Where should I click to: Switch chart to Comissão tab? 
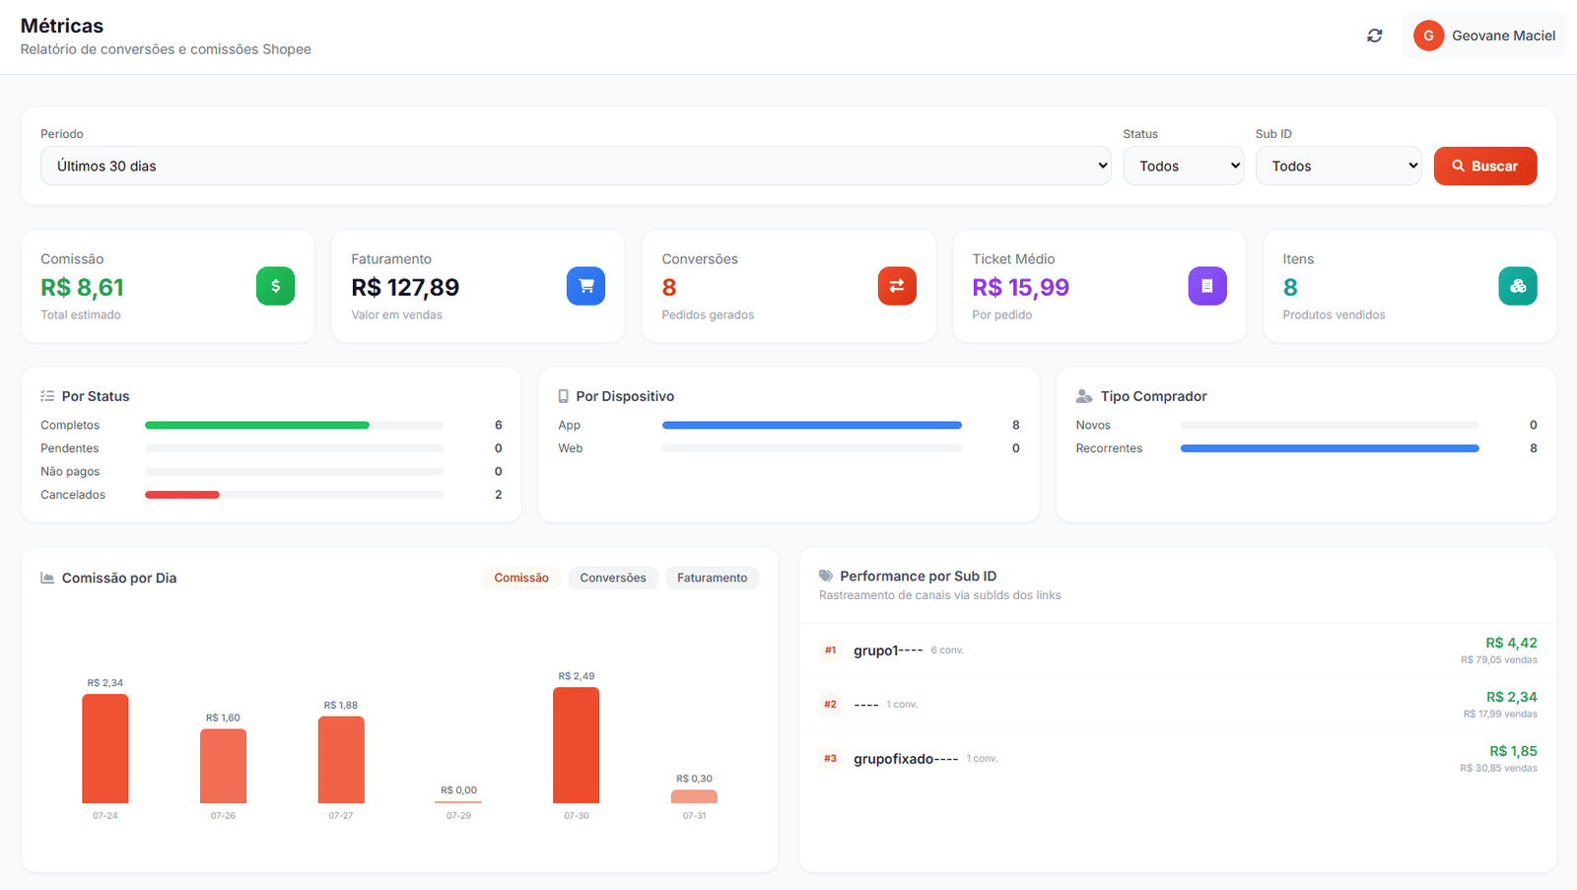pos(521,578)
